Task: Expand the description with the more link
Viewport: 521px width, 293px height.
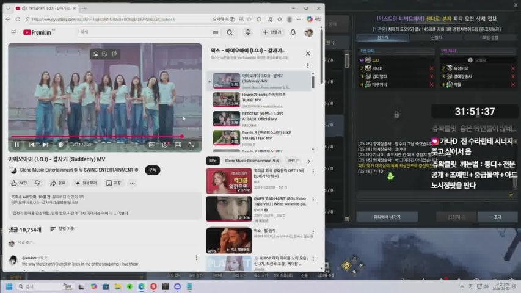Action: [x=123, y=213]
